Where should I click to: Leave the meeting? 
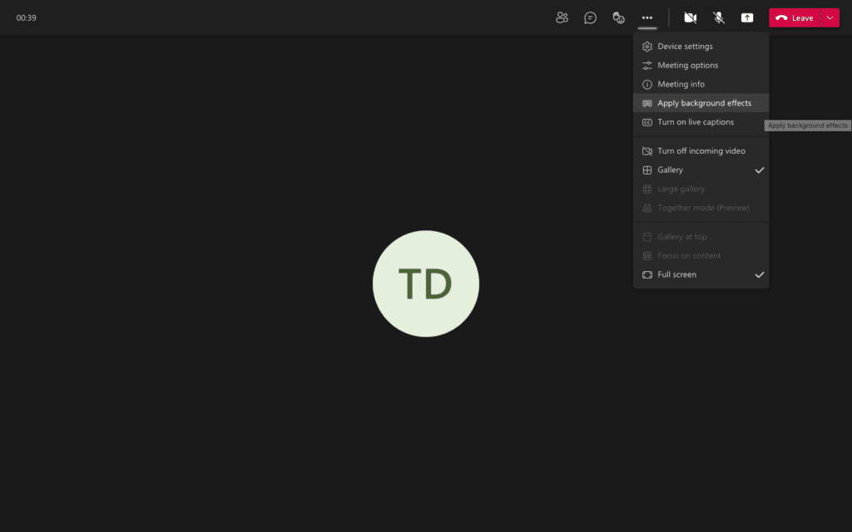point(796,17)
